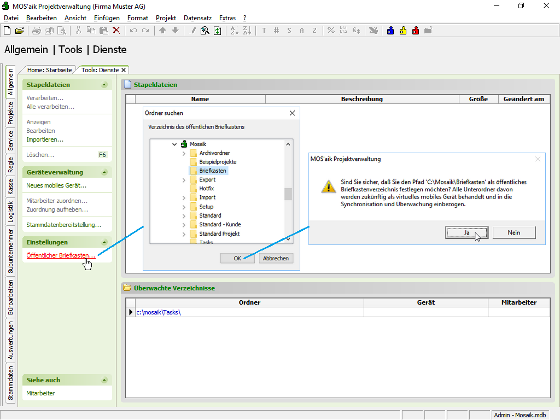The image size is (560, 420).
Task: Select the Logistik vertical side tab
Action: (x=10, y=212)
